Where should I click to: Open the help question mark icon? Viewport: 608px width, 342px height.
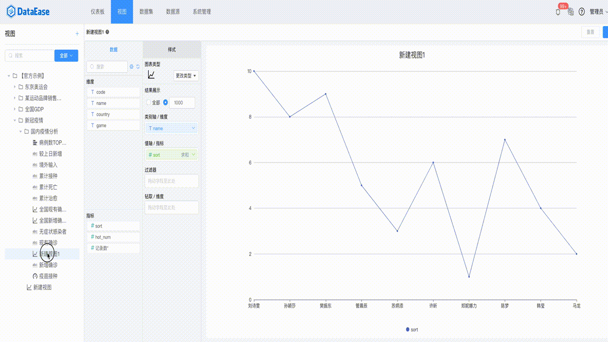tap(581, 12)
